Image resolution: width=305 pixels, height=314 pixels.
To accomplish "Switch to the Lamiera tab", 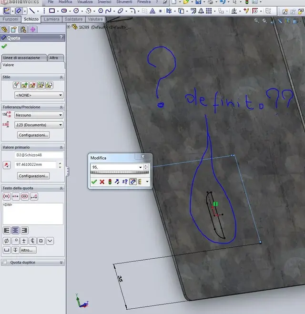I will [x=51, y=19].
